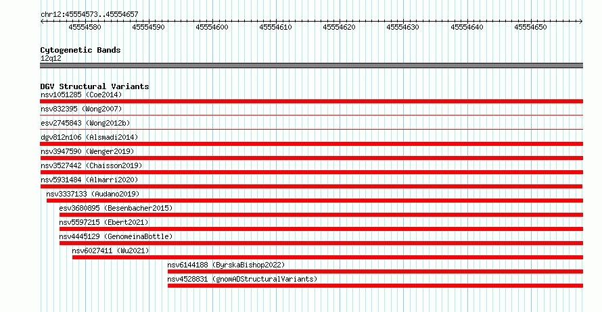Click the DGV Structural Variants track title

point(95,86)
